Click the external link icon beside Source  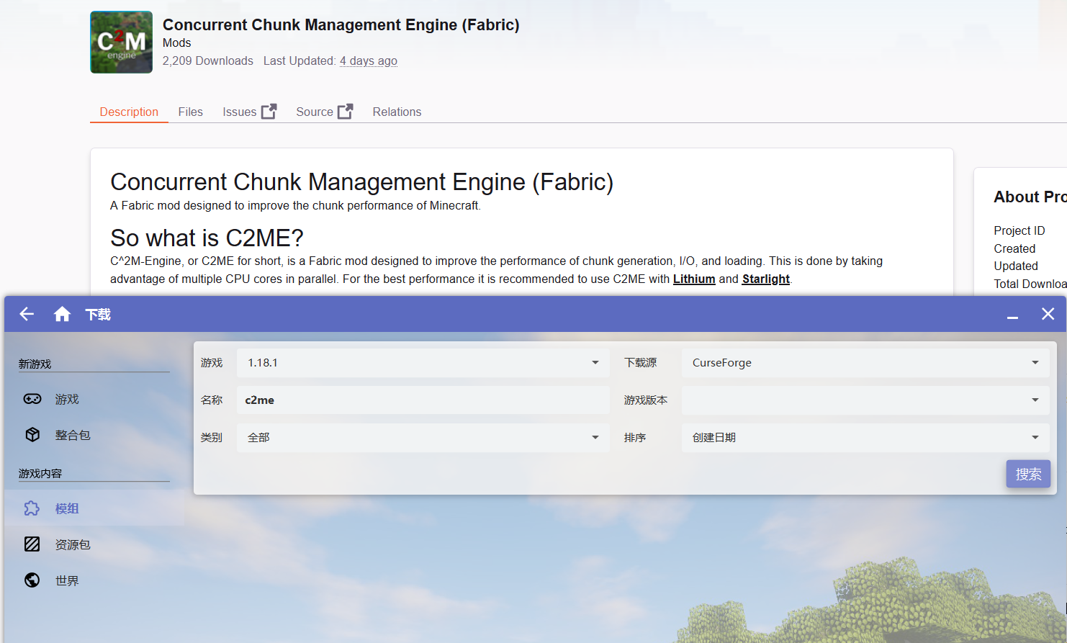click(346, 112)
